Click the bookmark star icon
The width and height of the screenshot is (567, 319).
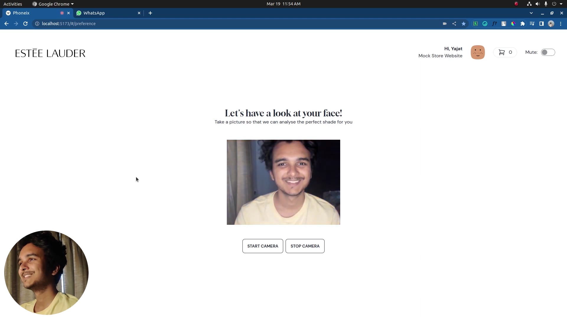464,24
